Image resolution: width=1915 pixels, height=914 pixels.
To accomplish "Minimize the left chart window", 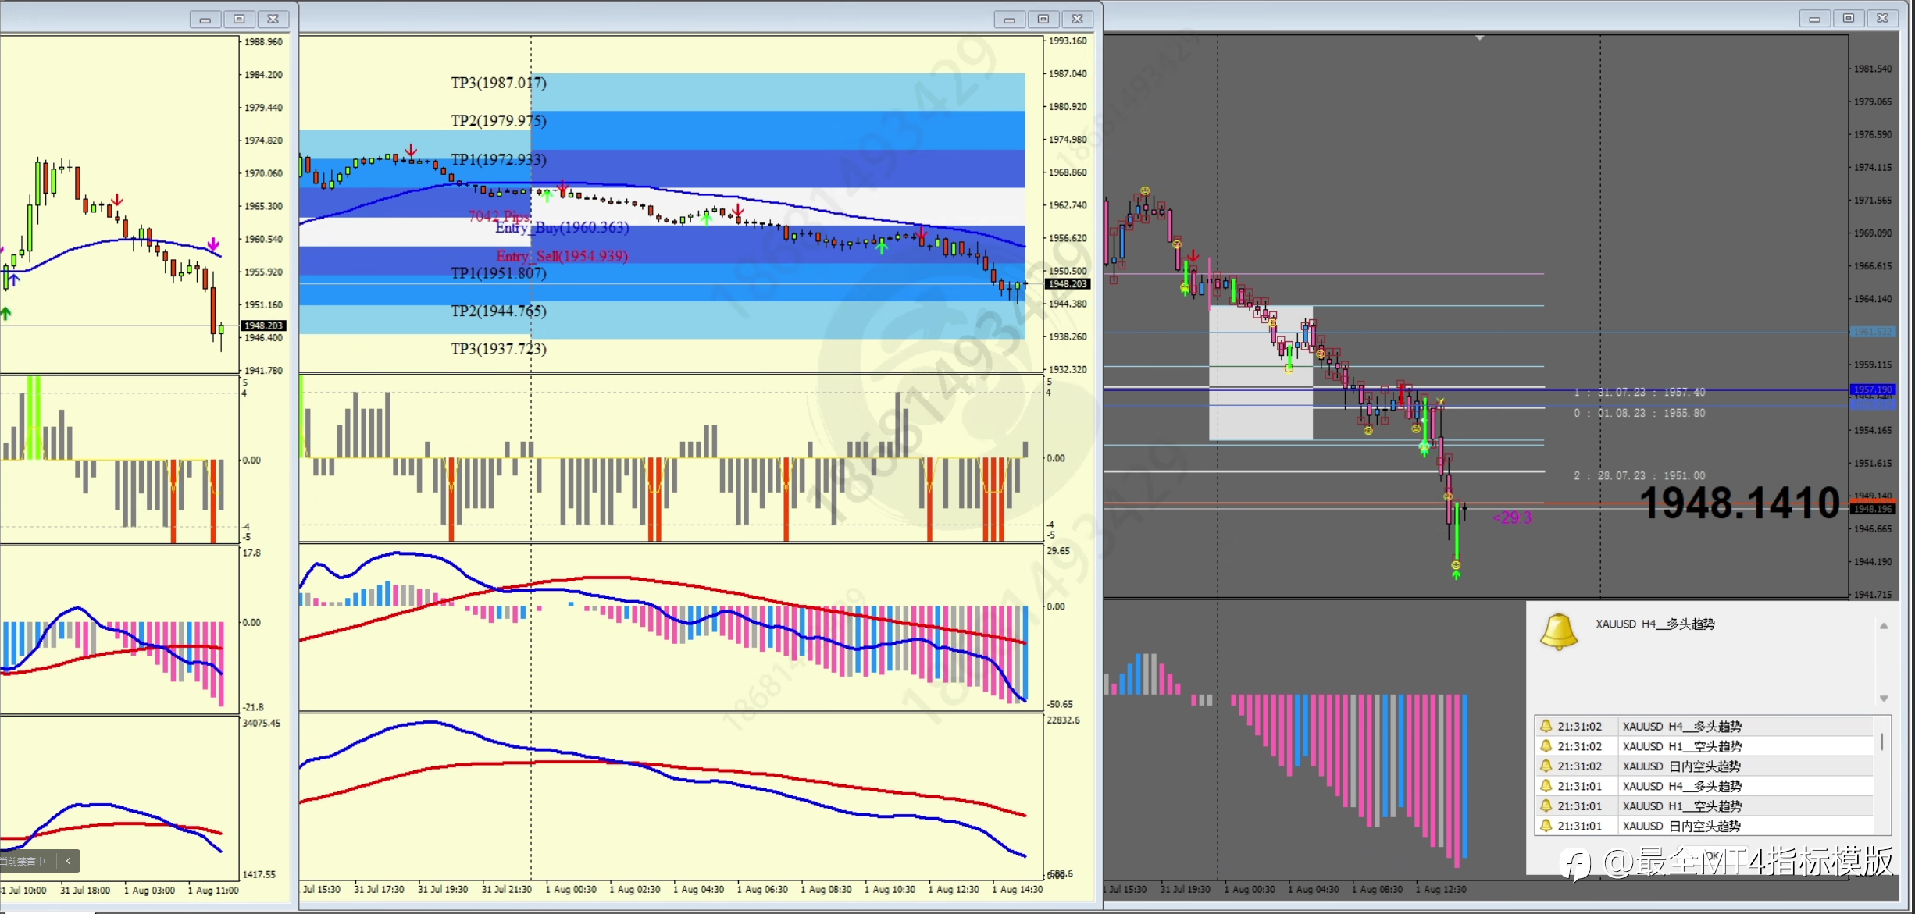I will (205, 19).
